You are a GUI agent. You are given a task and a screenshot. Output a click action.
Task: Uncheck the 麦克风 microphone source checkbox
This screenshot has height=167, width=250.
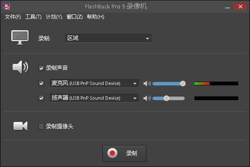point(41,83)
